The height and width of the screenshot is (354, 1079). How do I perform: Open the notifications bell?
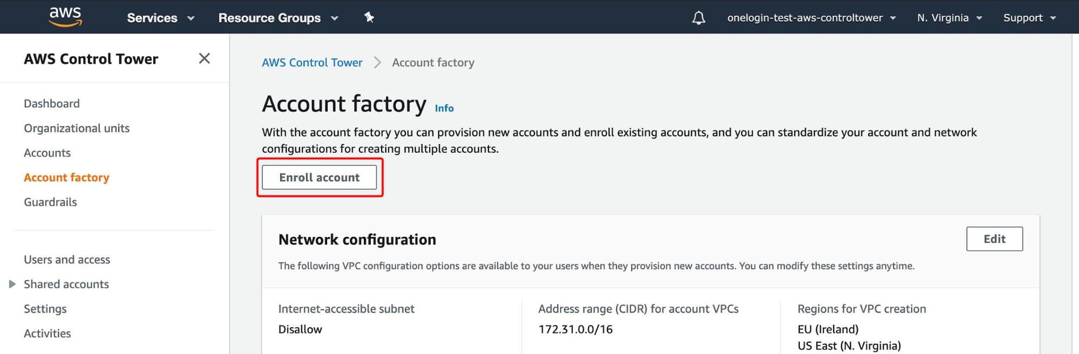(697, 17)
